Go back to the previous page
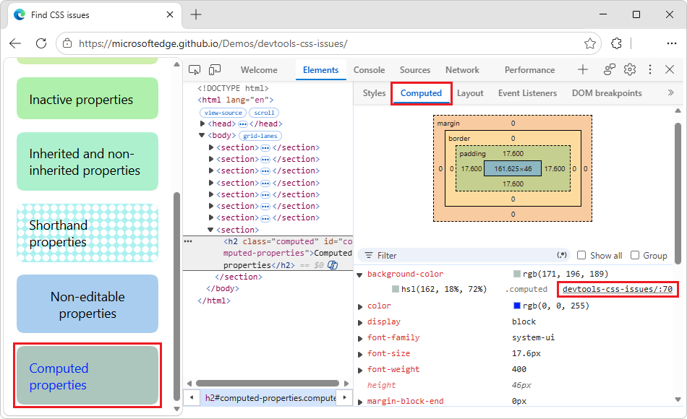The image size is (687, 419). click(15, 43)
